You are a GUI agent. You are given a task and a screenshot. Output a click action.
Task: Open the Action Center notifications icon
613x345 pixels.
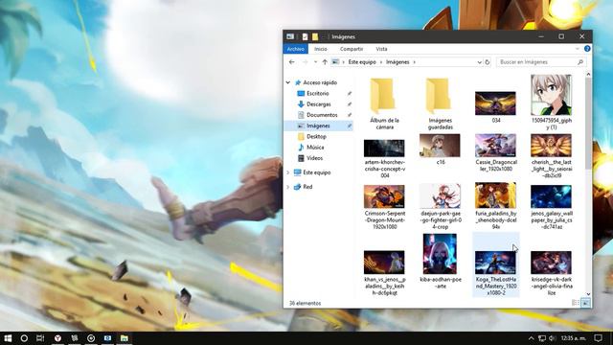pyautogui.click(x=598, y=338)
